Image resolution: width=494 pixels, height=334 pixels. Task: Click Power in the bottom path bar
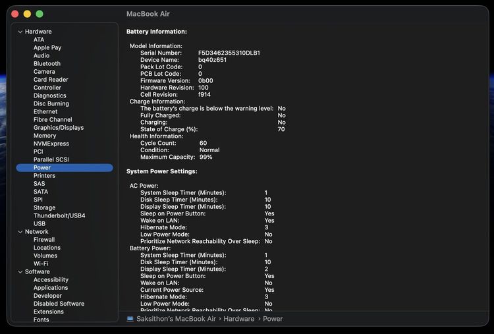tap(273, 319)
